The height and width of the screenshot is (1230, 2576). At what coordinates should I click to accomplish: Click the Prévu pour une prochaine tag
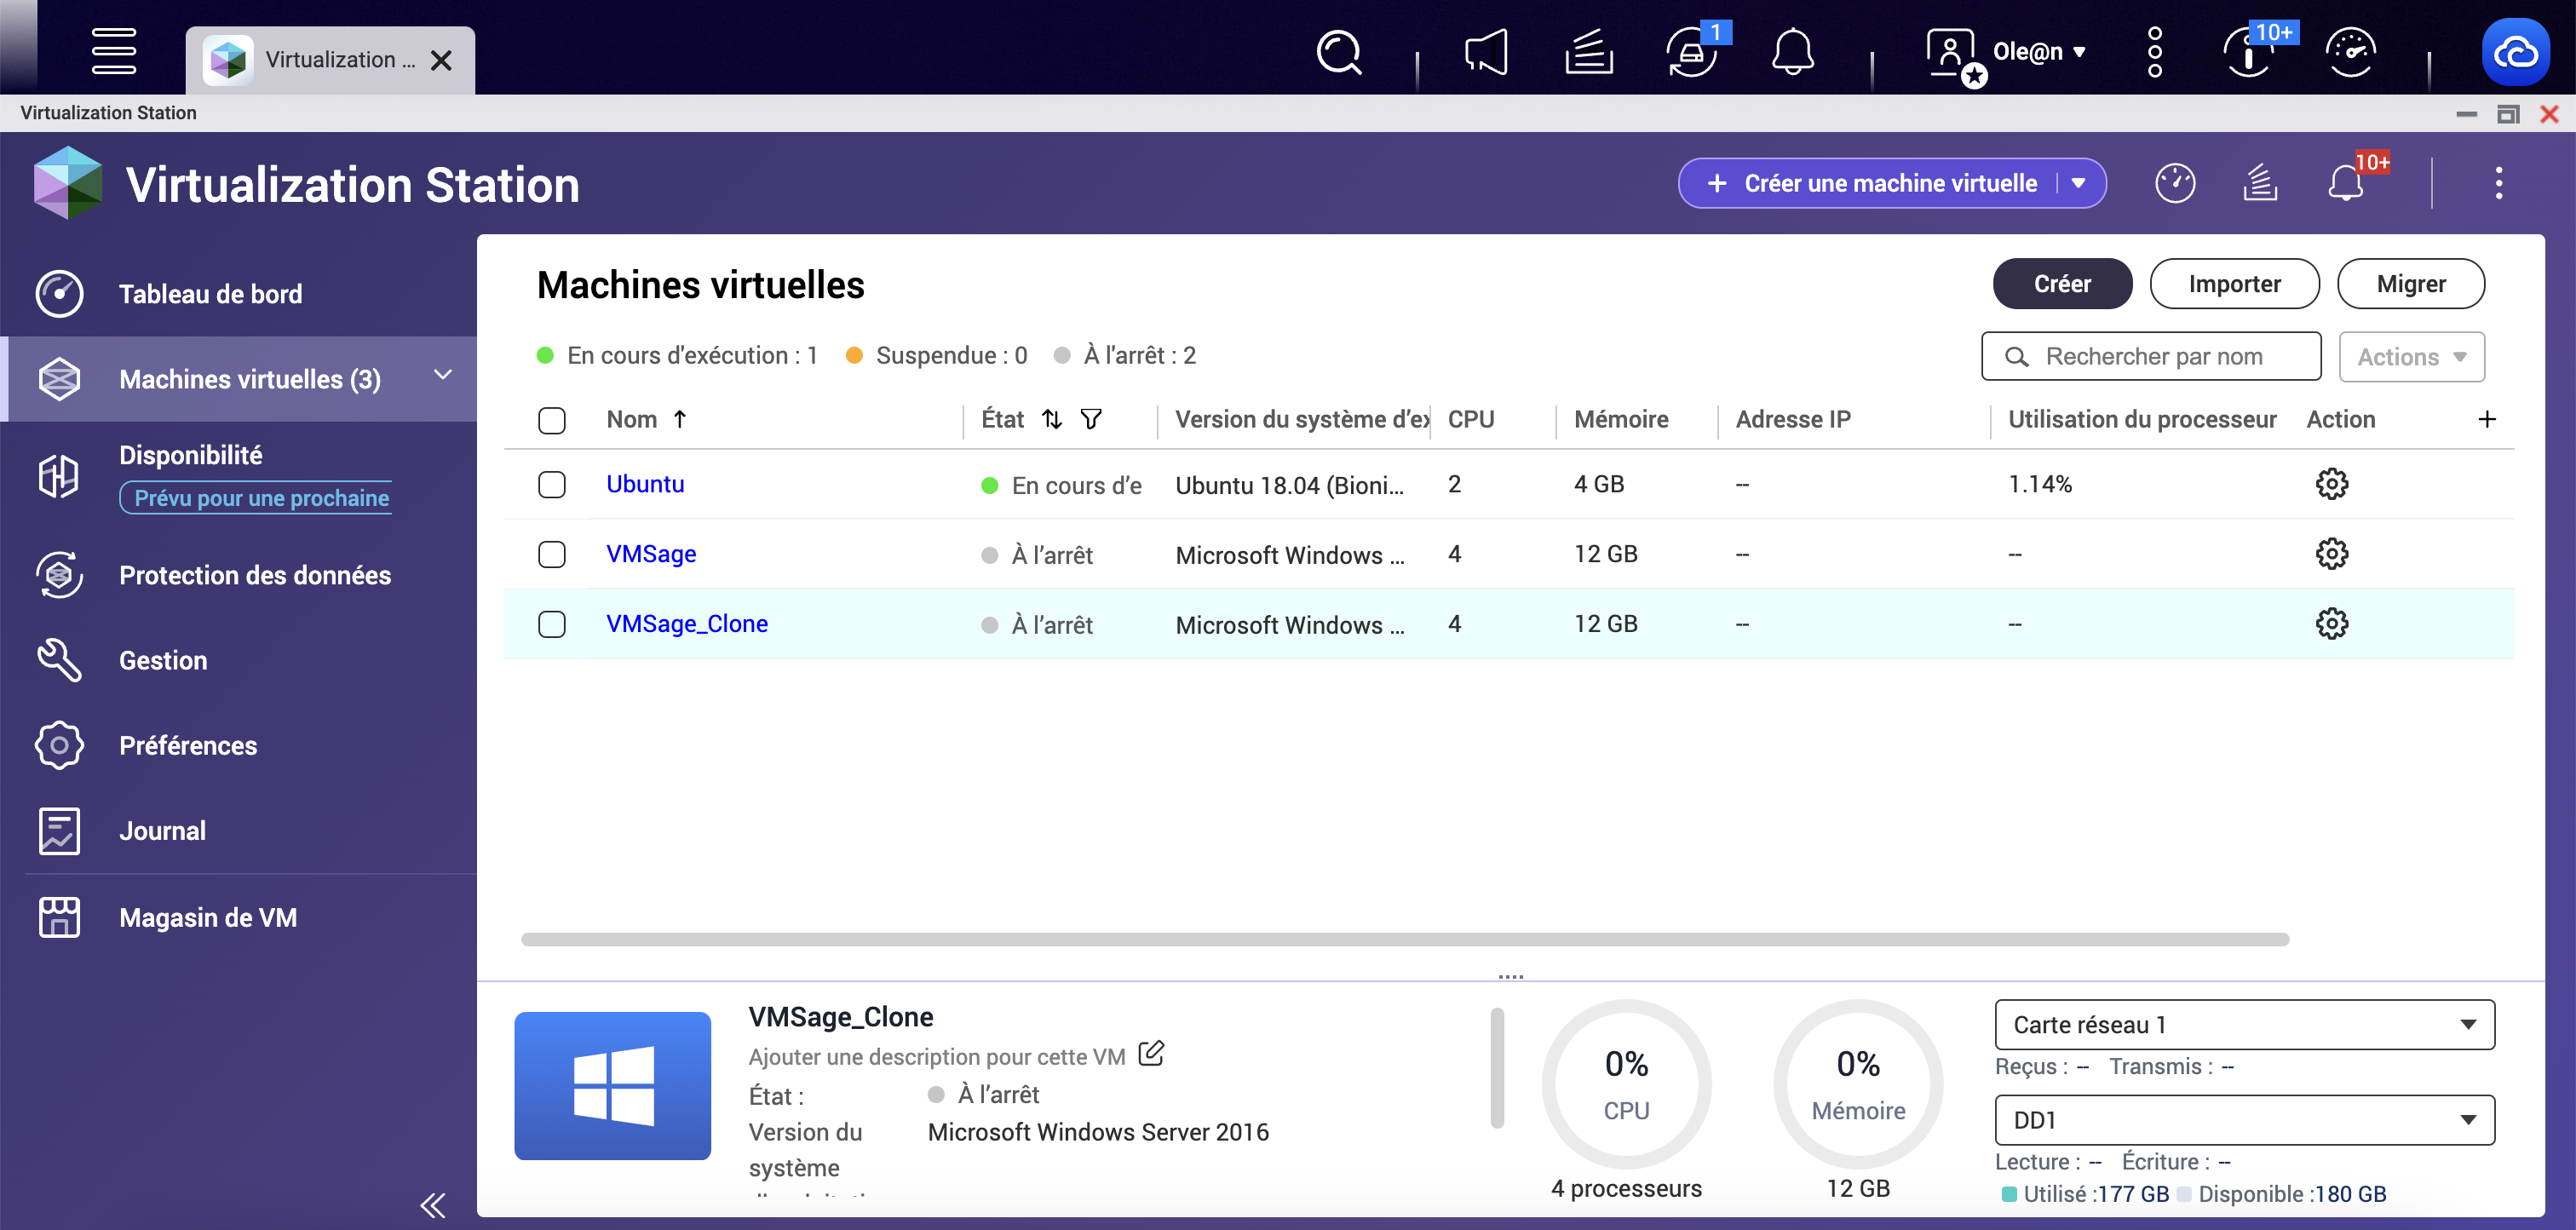click(x=256, y=498)
